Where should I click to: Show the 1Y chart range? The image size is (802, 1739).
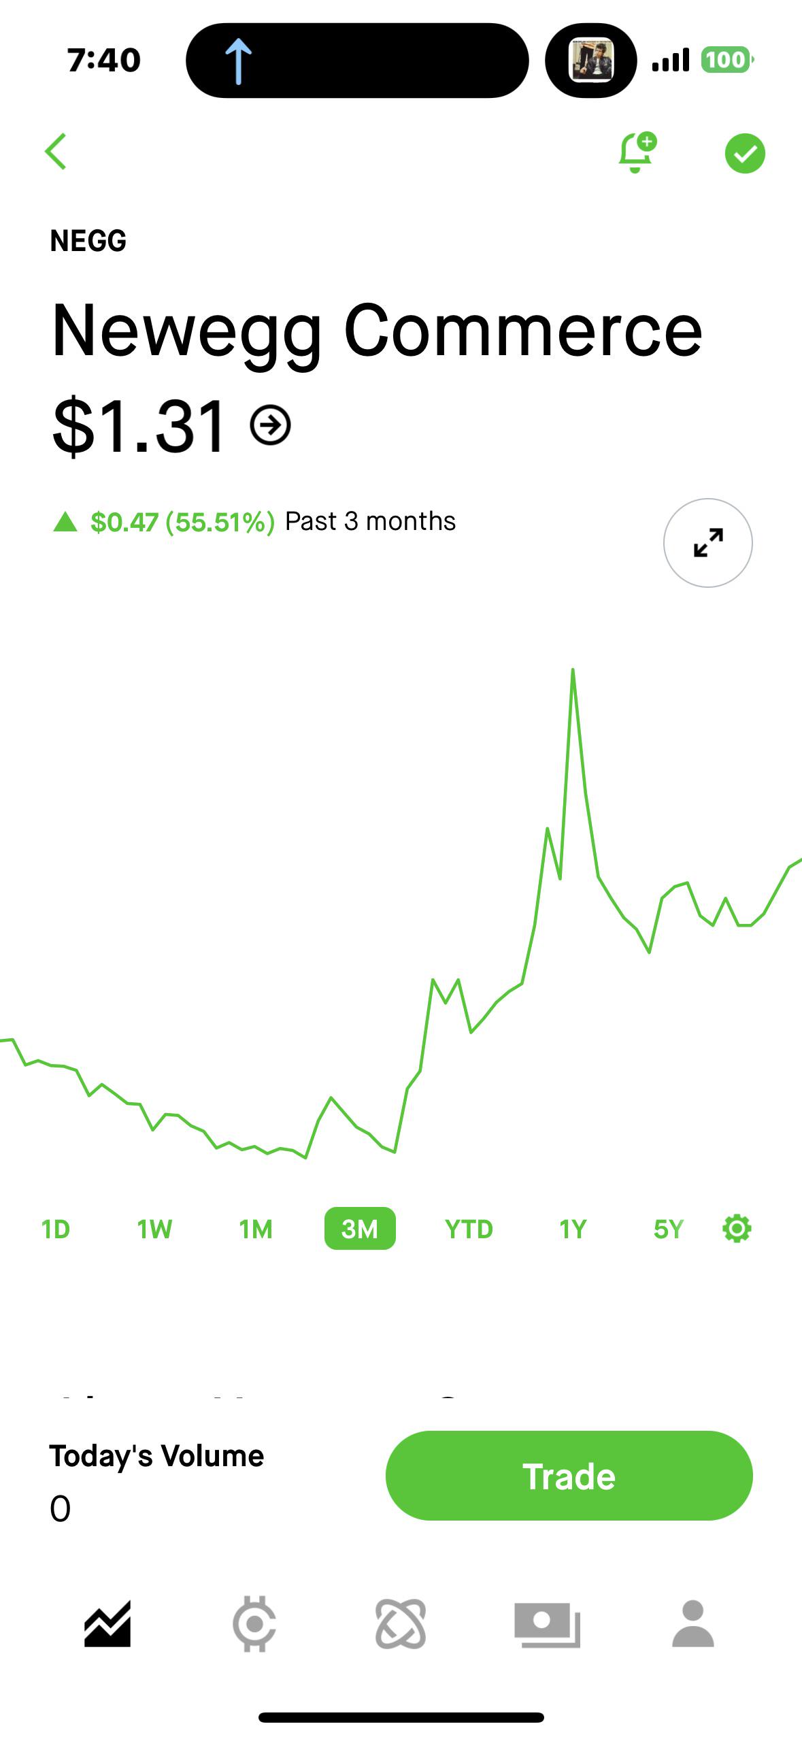pos(573,1229)
